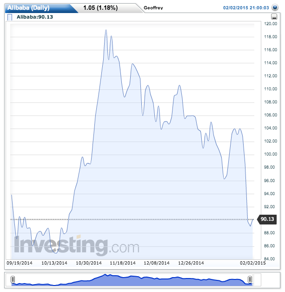Click the Geoffrey label in header
Viewport: 285px width, 292px height.
(x=153, y=8)
